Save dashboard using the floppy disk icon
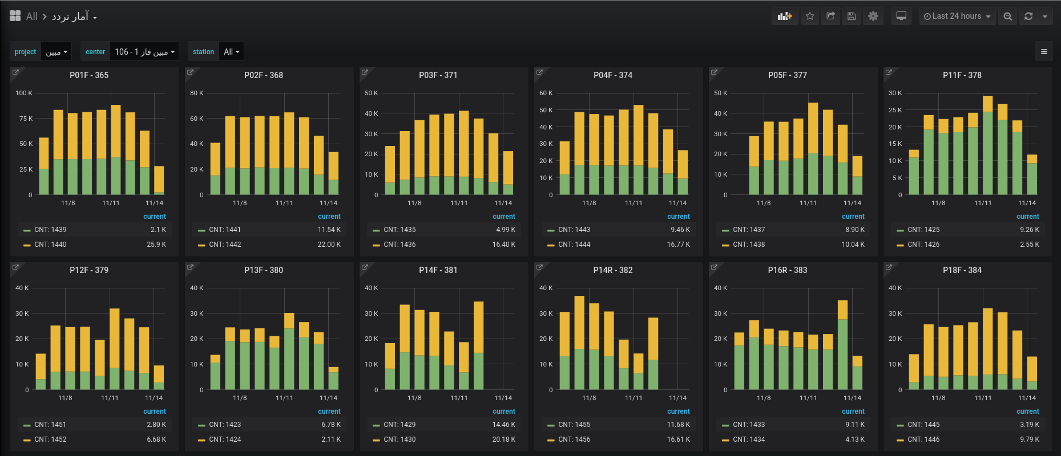The width and height of the screenshot is (1061, 456). (x=852, y=17)
